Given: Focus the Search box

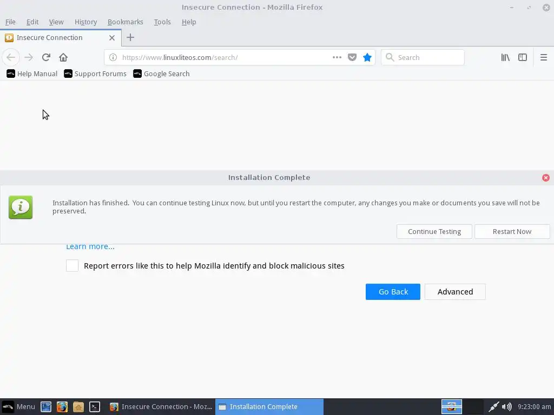Looking at the screenshot, I should pos(423,57).
